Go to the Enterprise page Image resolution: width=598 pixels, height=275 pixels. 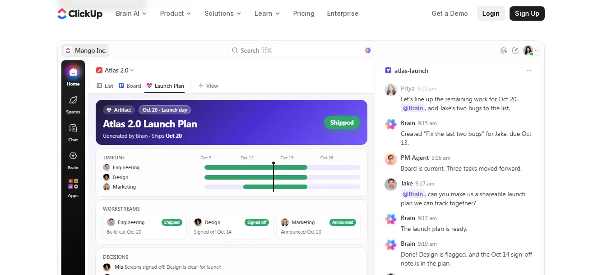[x=343, y=14]
